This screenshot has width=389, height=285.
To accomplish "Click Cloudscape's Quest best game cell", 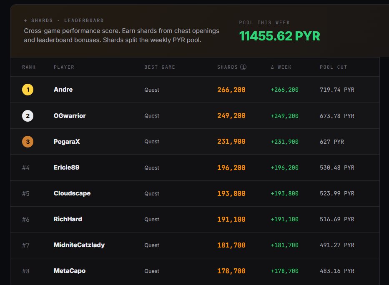I will pos(152,194).
